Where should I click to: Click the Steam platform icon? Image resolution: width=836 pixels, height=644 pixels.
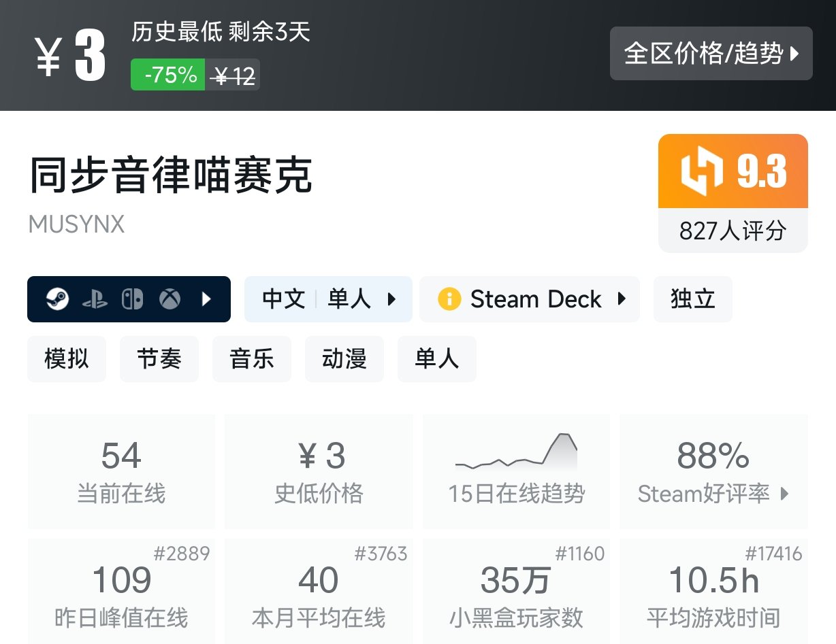tap(58, 299)
